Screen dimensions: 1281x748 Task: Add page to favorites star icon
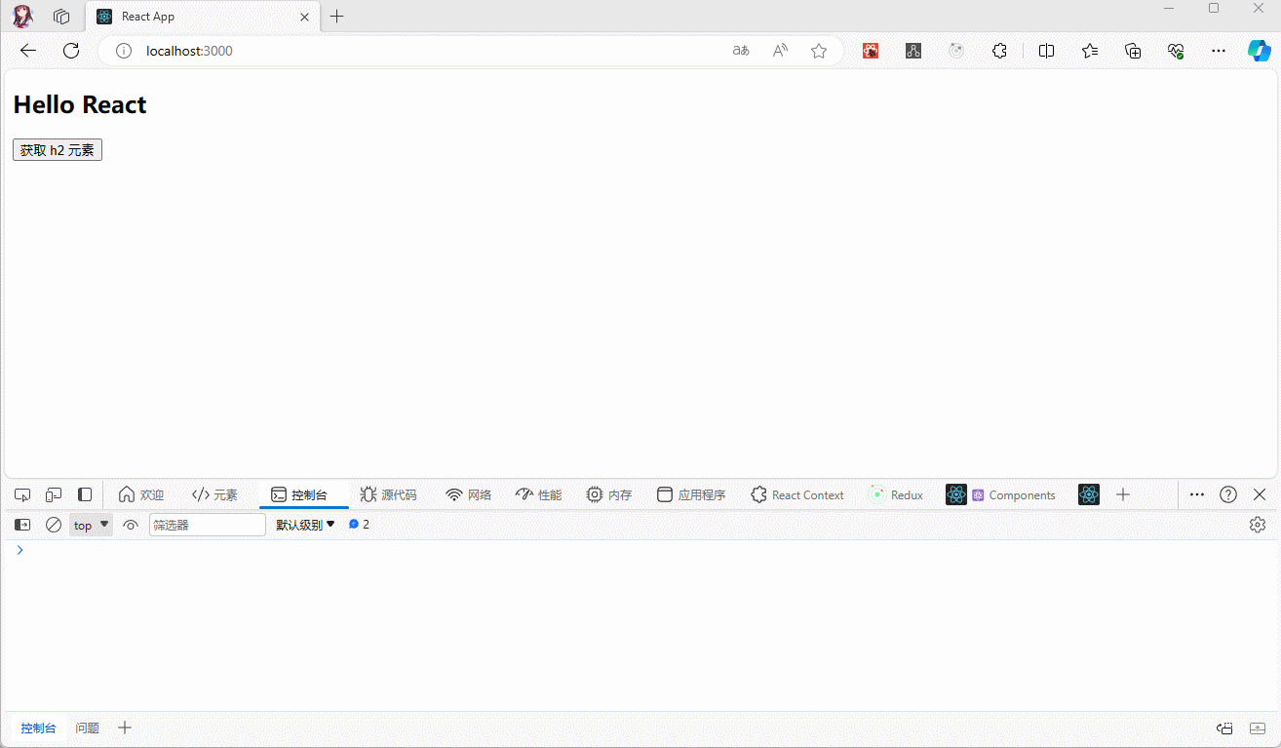tap(819, 51)
